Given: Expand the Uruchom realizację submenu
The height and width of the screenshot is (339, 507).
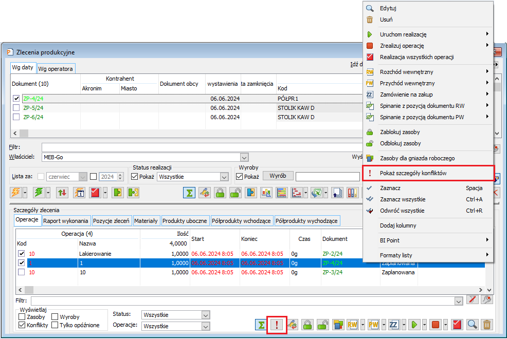Looking at the screenshot, I should (x=428, y=34).
